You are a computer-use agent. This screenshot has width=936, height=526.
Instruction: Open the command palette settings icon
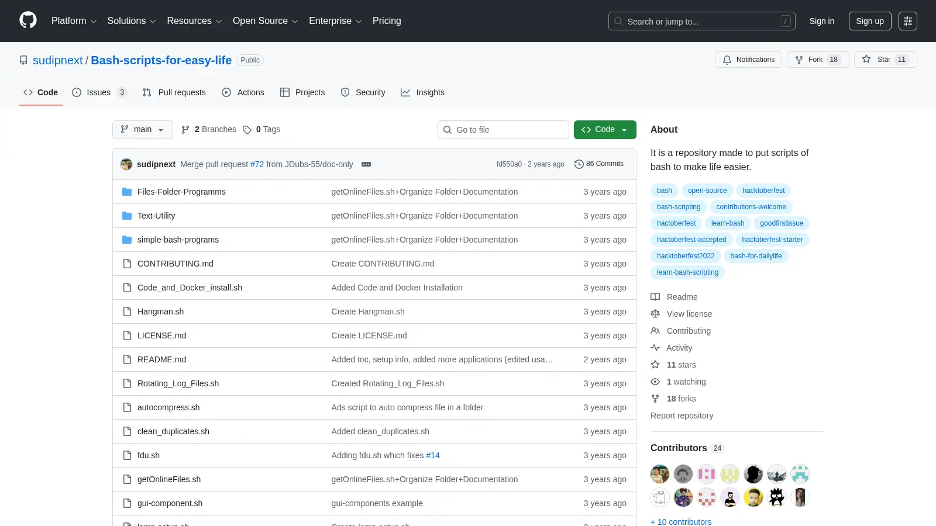click(x=908, y=21)
